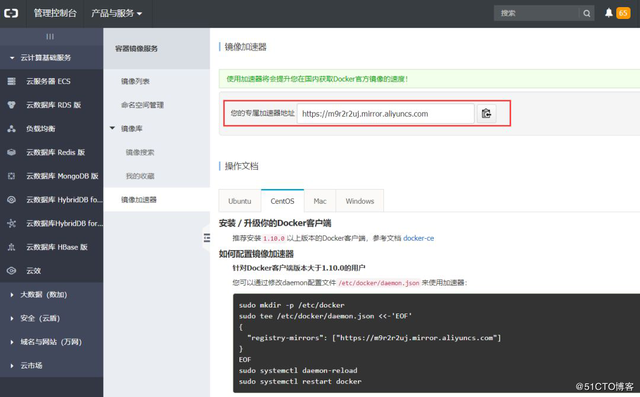This screenshot has width=640, height=397.
Task: Click the orange 65 notification badge
Action: click(x=623, y=13)
